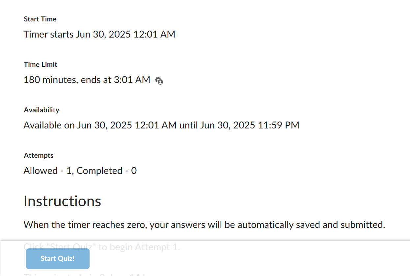This screenshot has width=410, height=276.
Task: Click the words 'automatically saved and submitted'
Action: pos(311,225)
